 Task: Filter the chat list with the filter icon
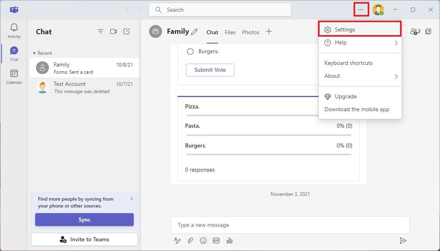[x=101, y=31]
